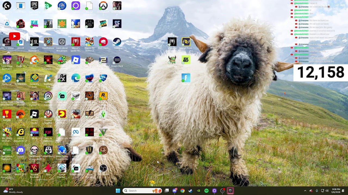
Task: Select the Vampire Survivors desktop icon
Action: tap(34, 171)
